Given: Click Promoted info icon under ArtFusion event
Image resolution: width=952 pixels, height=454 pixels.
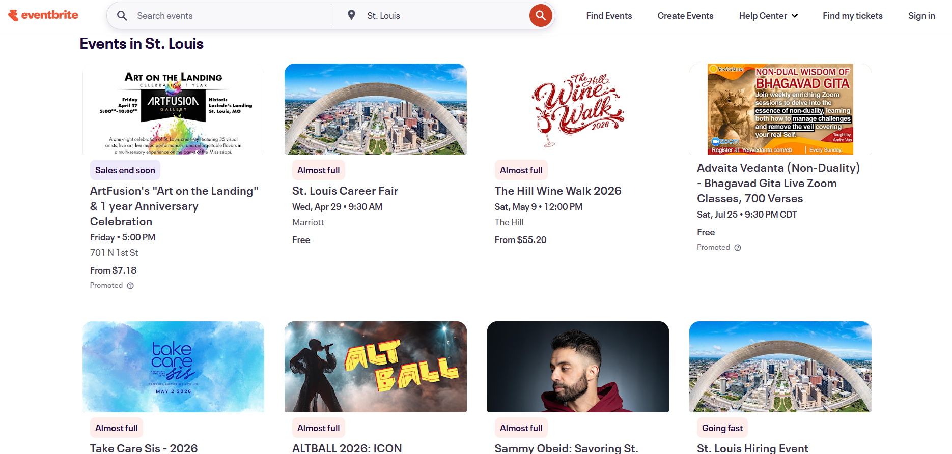Looking at the screenshot, I should (x=130, y=286).
